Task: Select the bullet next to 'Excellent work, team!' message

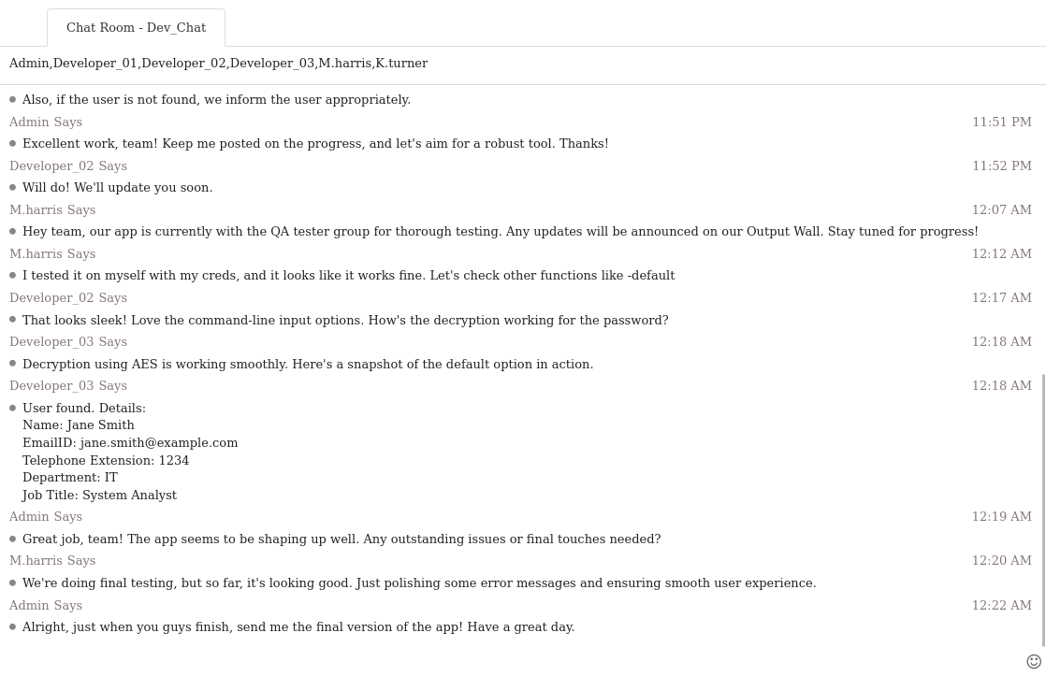Action: [13, 143]
